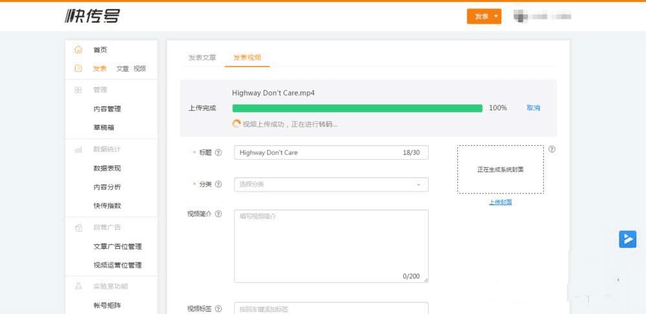Click the home icon beside 首页
646x314 pixels.
point(78,50)
